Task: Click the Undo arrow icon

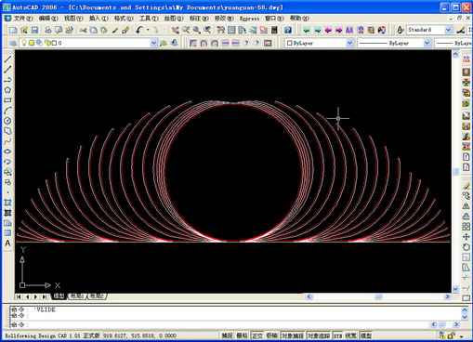Action: pos(139,30)
